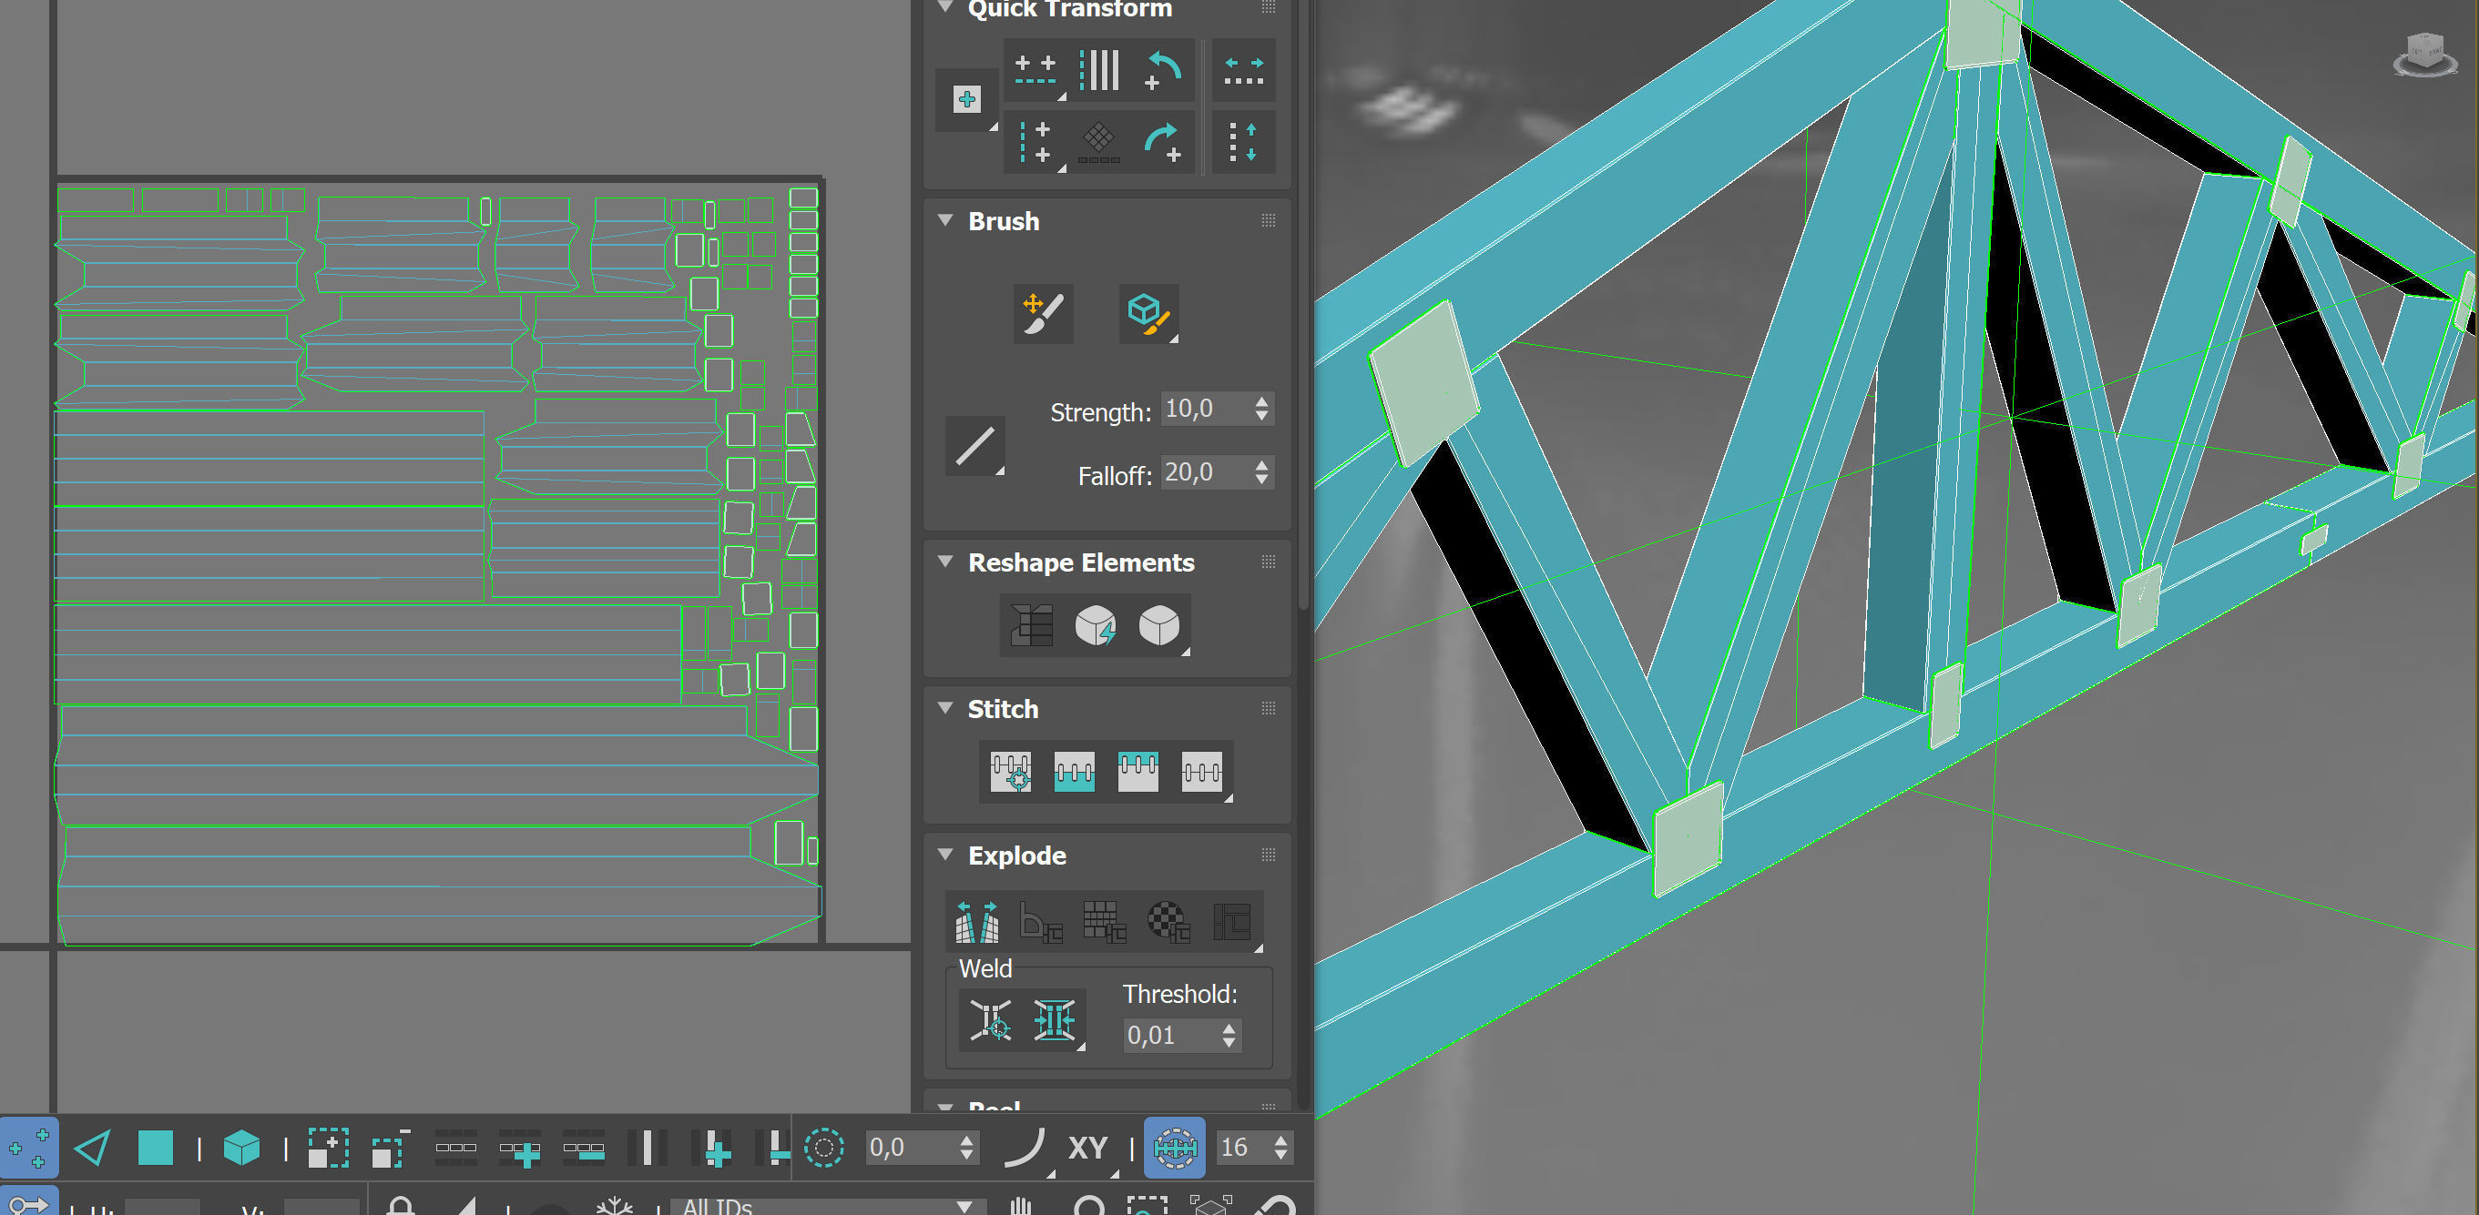Click Weld Selected Subobjects icon
The image size is (2479, 1215).
(x=1055, y=1019)
